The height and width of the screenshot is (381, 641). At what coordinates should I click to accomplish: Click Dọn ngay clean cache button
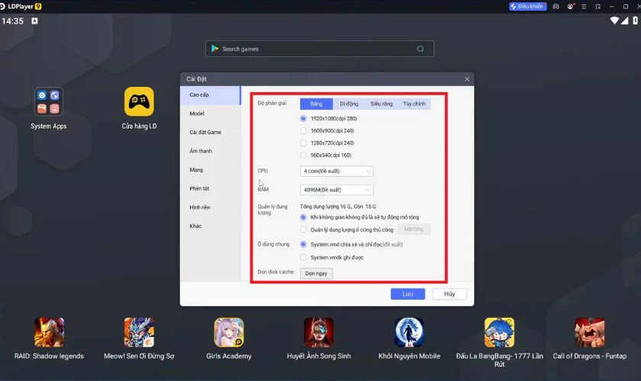click(x=316, y=274)
